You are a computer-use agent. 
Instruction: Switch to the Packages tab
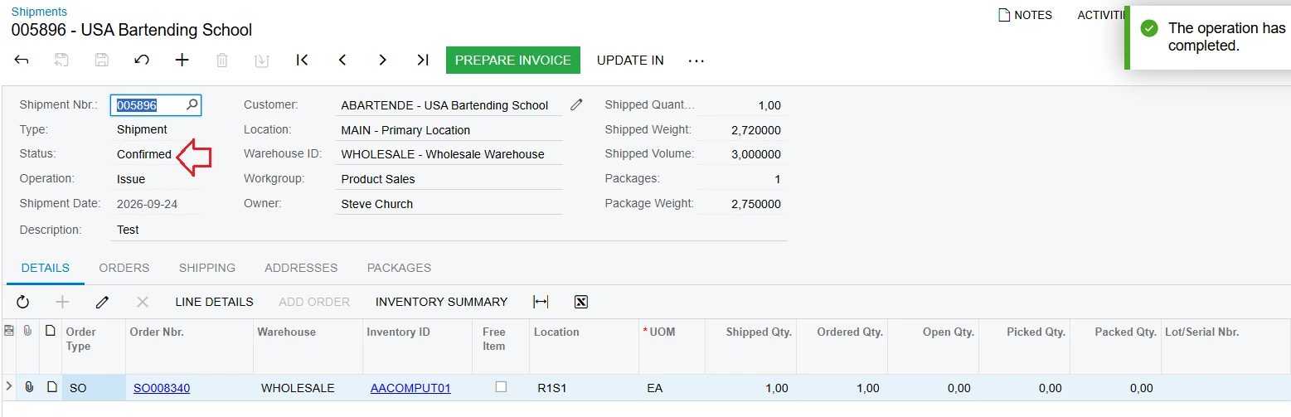[399, 268]
